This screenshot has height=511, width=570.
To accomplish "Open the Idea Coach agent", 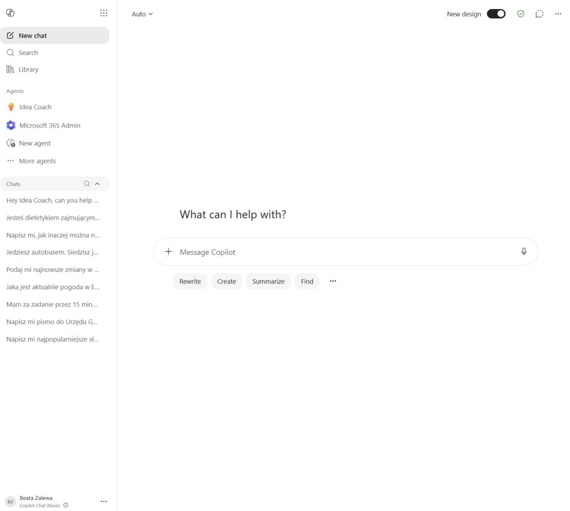I will click(x=55, y=107).
